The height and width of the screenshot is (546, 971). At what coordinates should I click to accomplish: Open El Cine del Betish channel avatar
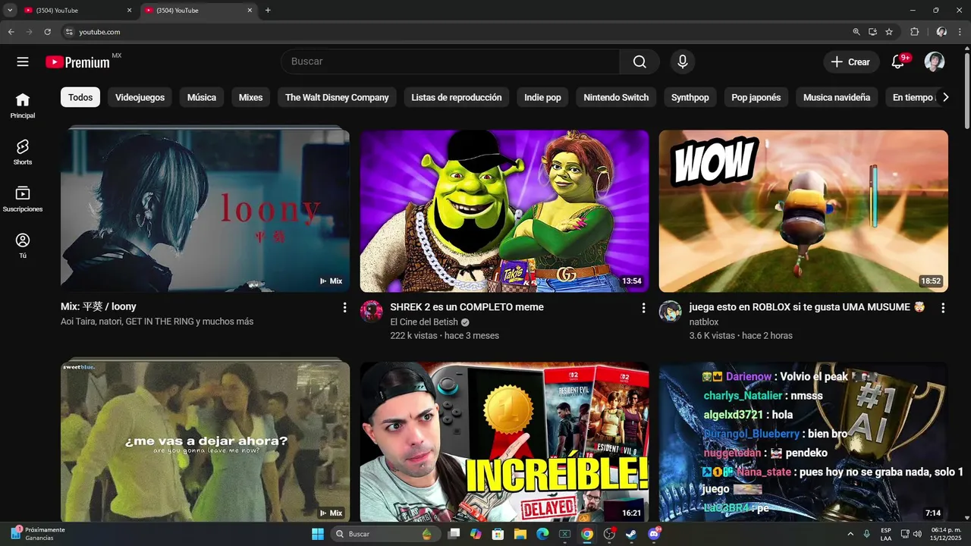371,312
